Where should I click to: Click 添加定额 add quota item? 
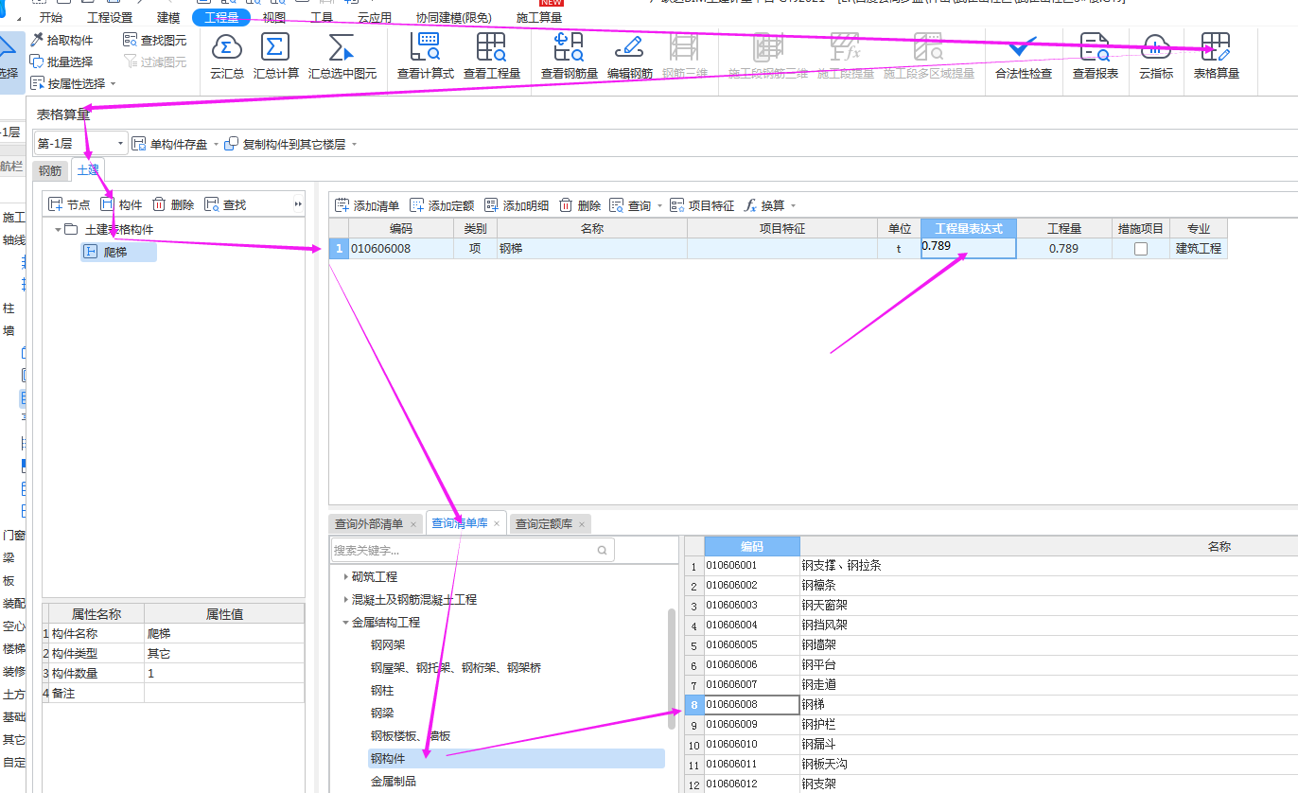442,205
